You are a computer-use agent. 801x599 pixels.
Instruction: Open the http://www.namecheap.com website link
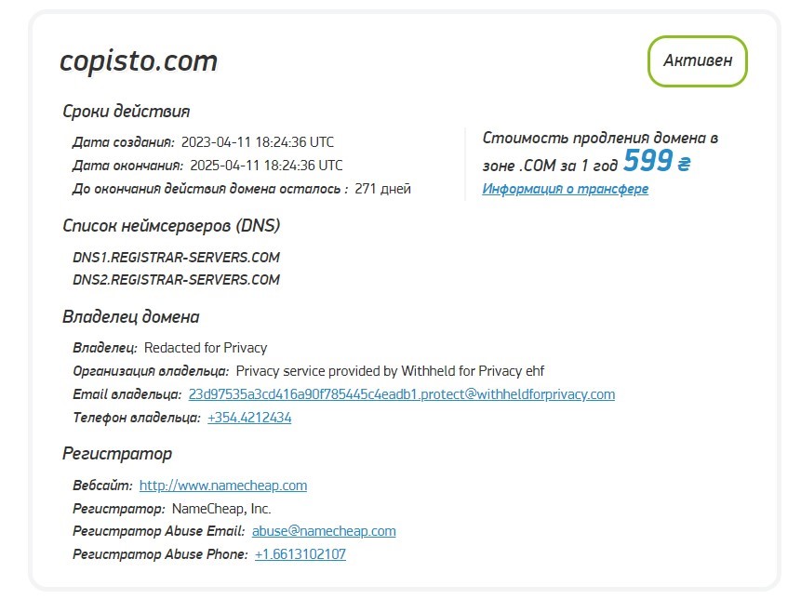tap(222, 486)
